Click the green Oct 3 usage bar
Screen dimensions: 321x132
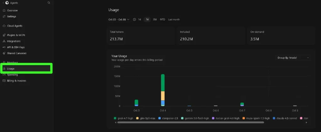coord(136,102)
